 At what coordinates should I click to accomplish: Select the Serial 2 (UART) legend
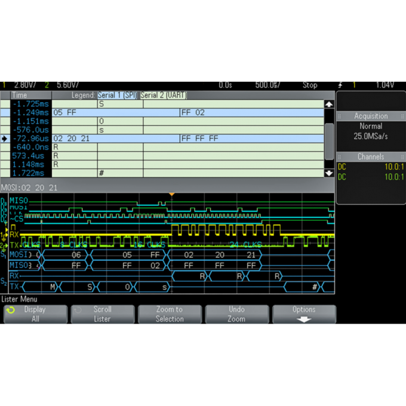click(x=164, y=96)
